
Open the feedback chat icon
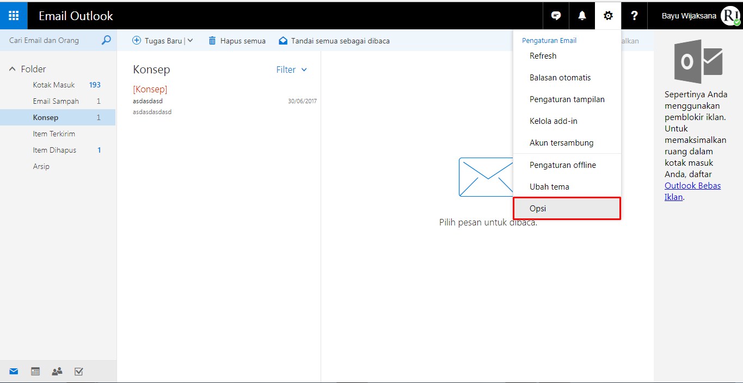pyautogui.click(x=555, y=15)
